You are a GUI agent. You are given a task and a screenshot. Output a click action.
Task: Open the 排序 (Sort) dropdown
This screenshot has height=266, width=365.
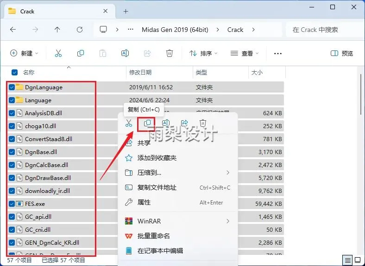[203, 53]
